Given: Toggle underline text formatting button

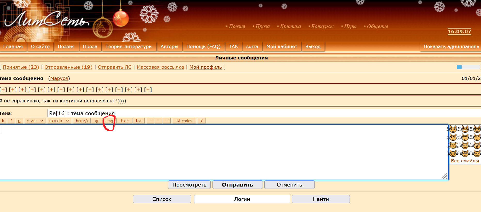Looking at the screenshot, I should coord(19,121).
